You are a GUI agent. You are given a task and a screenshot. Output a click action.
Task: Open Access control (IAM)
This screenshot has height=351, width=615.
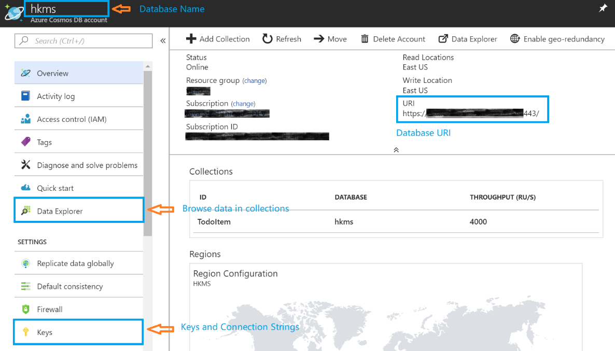[x=72, y=119]
